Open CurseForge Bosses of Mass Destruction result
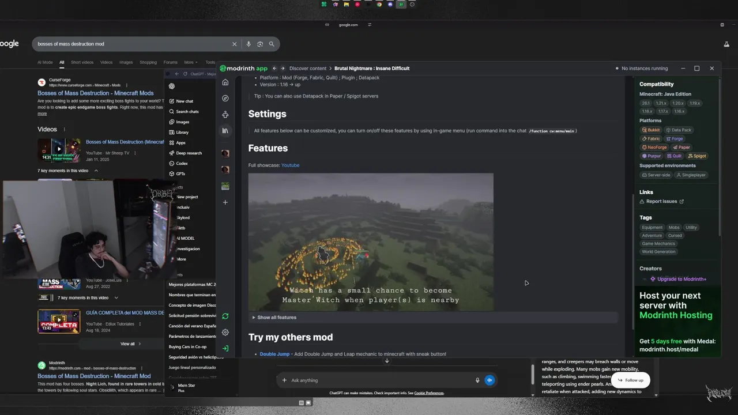 click(x=96, y=93)
